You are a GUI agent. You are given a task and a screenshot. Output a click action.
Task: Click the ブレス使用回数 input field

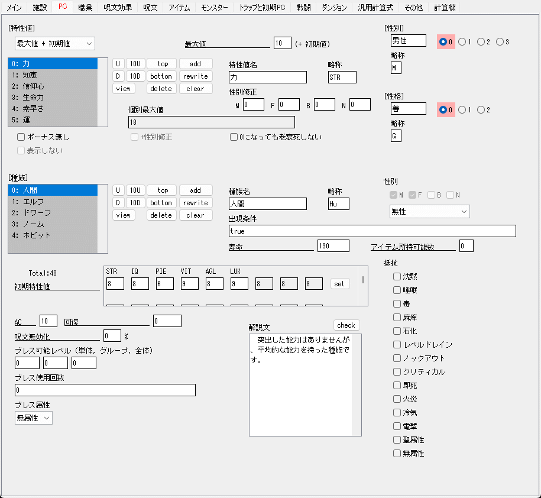point(105,390)
